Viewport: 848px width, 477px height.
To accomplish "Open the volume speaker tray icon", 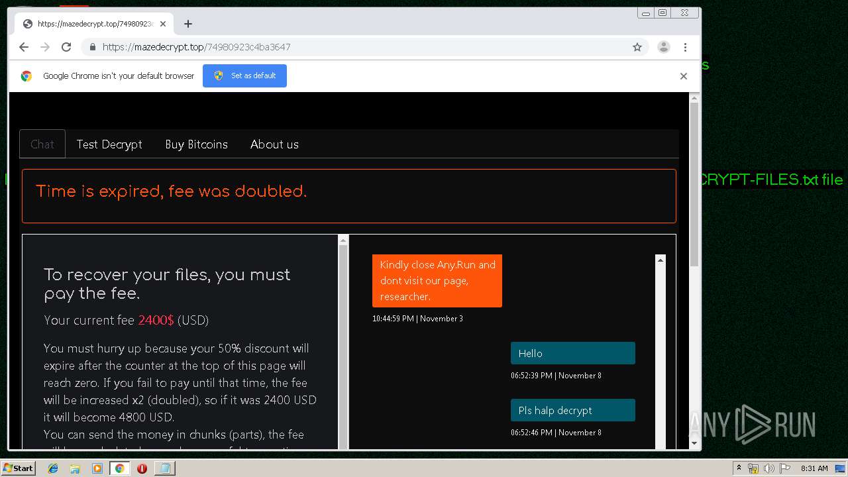I will point(769,468).
